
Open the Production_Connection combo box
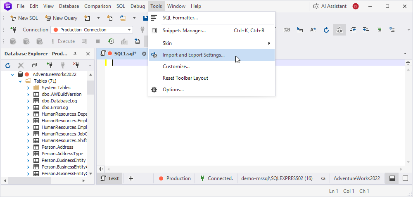(92, 30)
